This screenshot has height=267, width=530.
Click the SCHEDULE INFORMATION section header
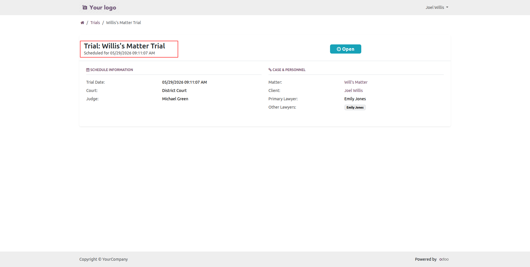pyautogui.click(x=109, y=70)
